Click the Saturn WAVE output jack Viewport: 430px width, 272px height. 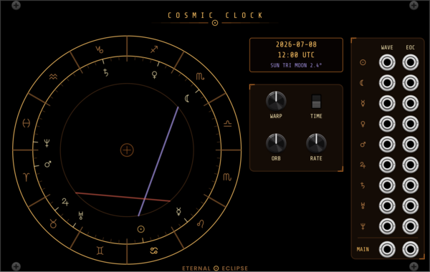[x=387, y=185]
